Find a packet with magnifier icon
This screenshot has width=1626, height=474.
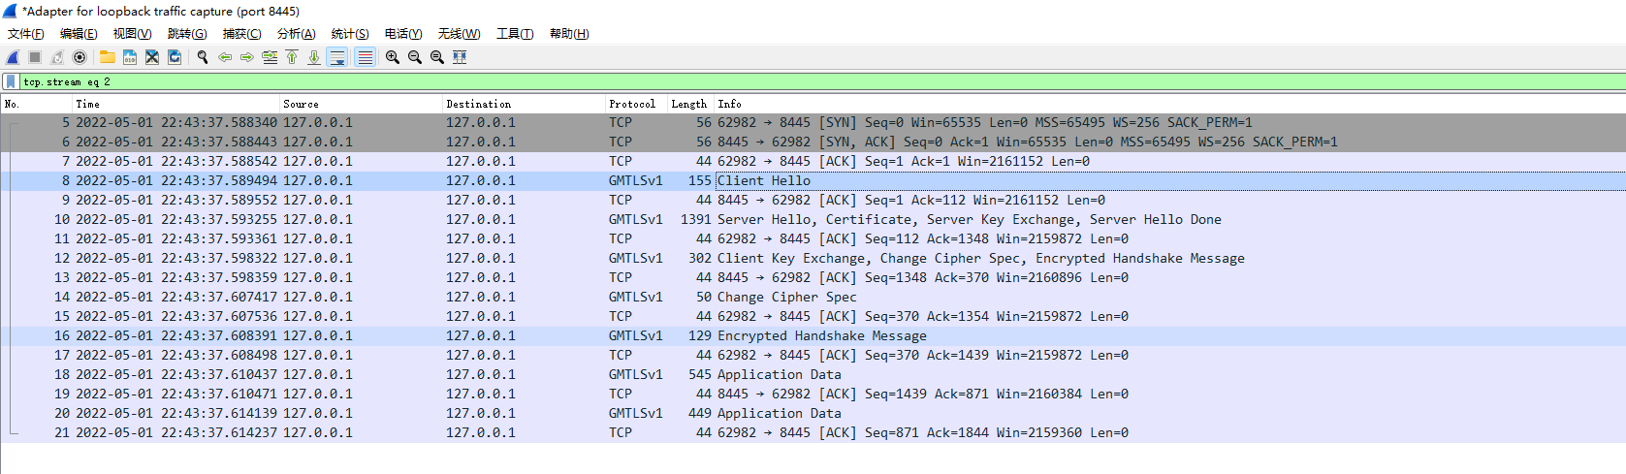203,57
